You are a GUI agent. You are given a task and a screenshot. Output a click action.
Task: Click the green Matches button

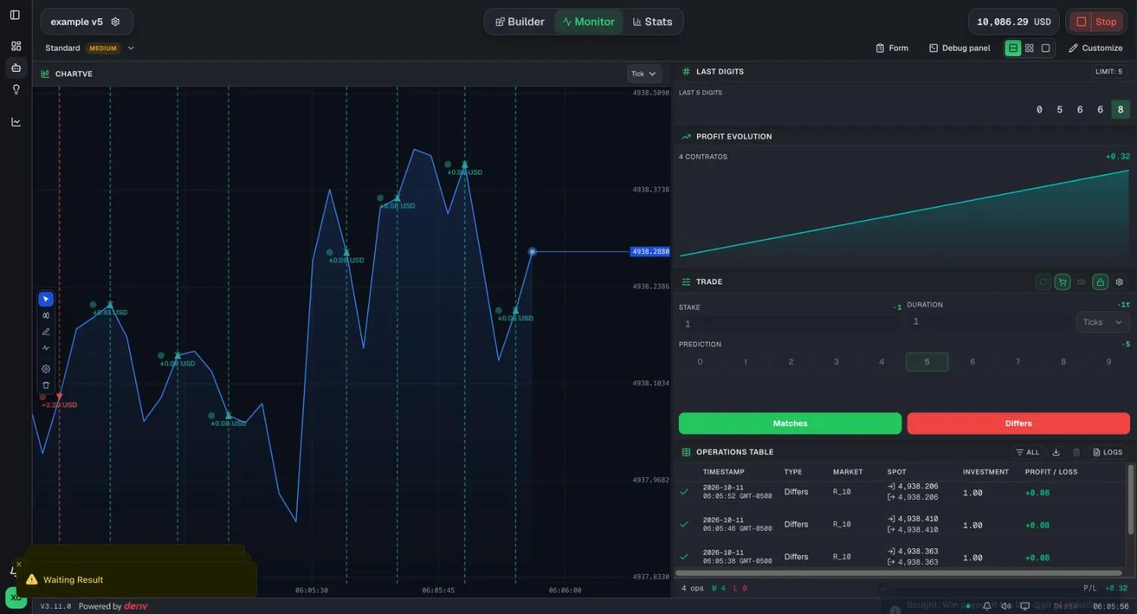pos(790,423)
